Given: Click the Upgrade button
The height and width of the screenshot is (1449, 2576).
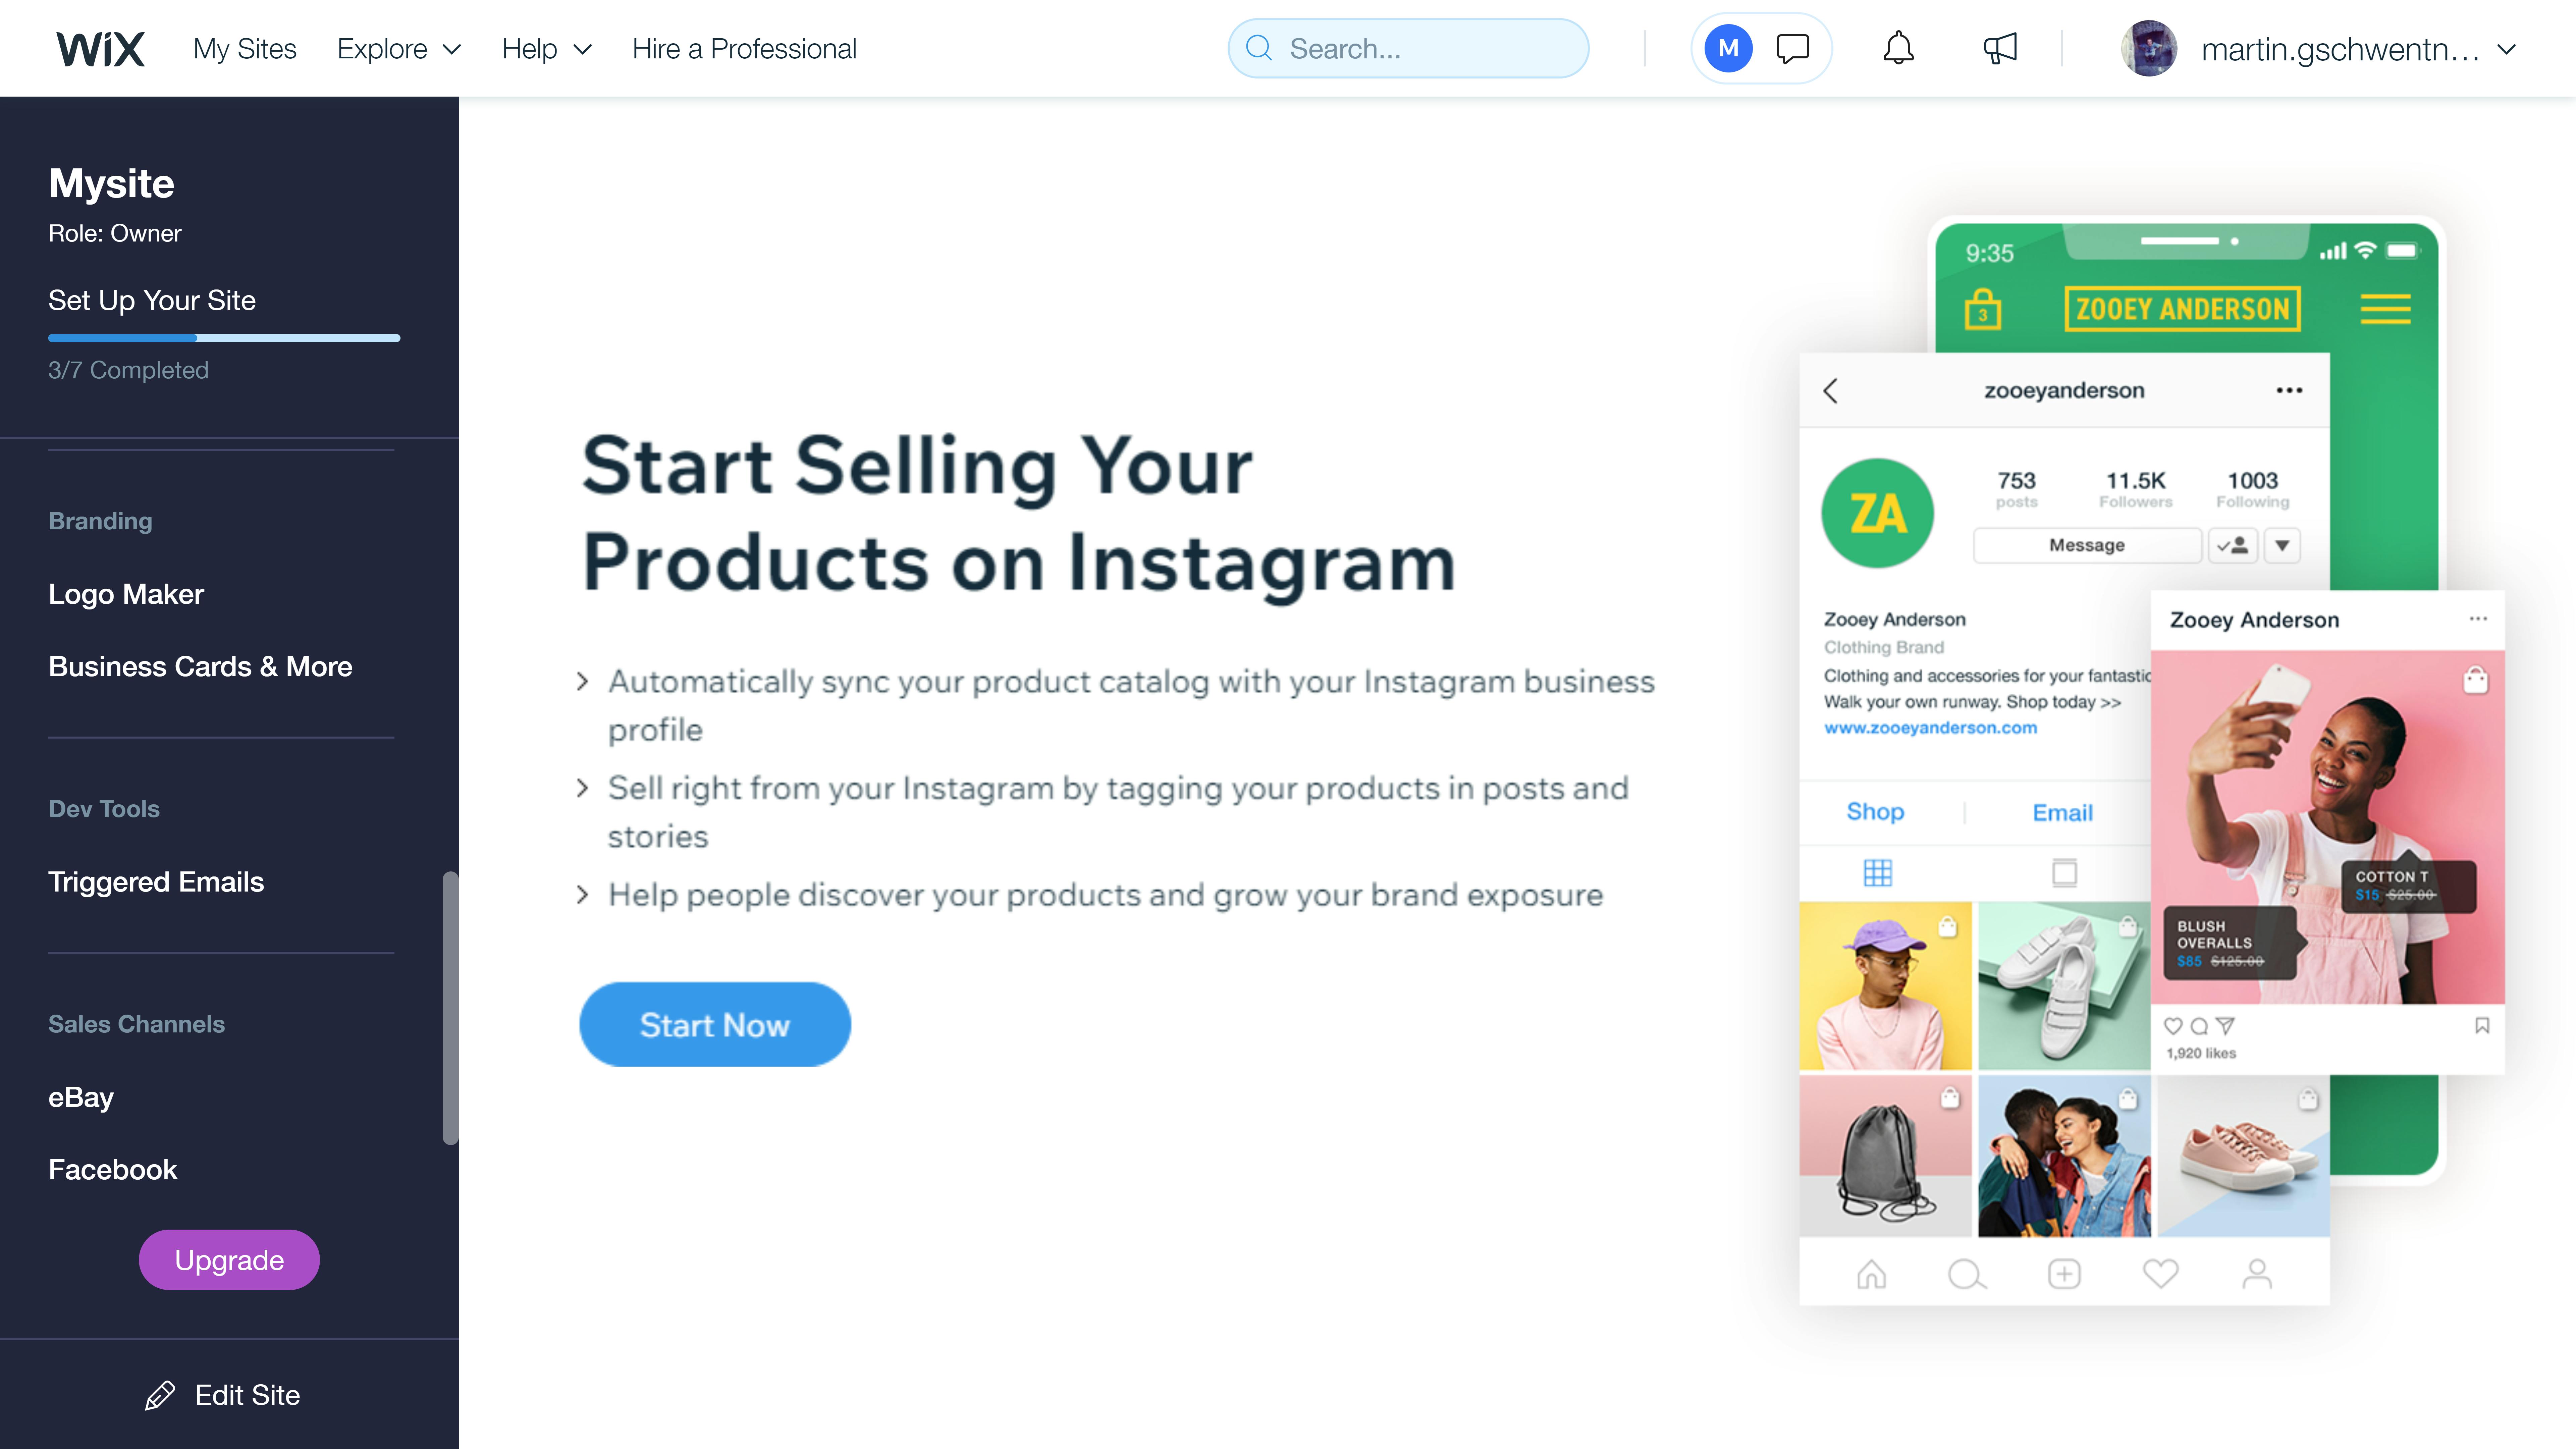Looking at the screenshot, I should coord(228,1260).
